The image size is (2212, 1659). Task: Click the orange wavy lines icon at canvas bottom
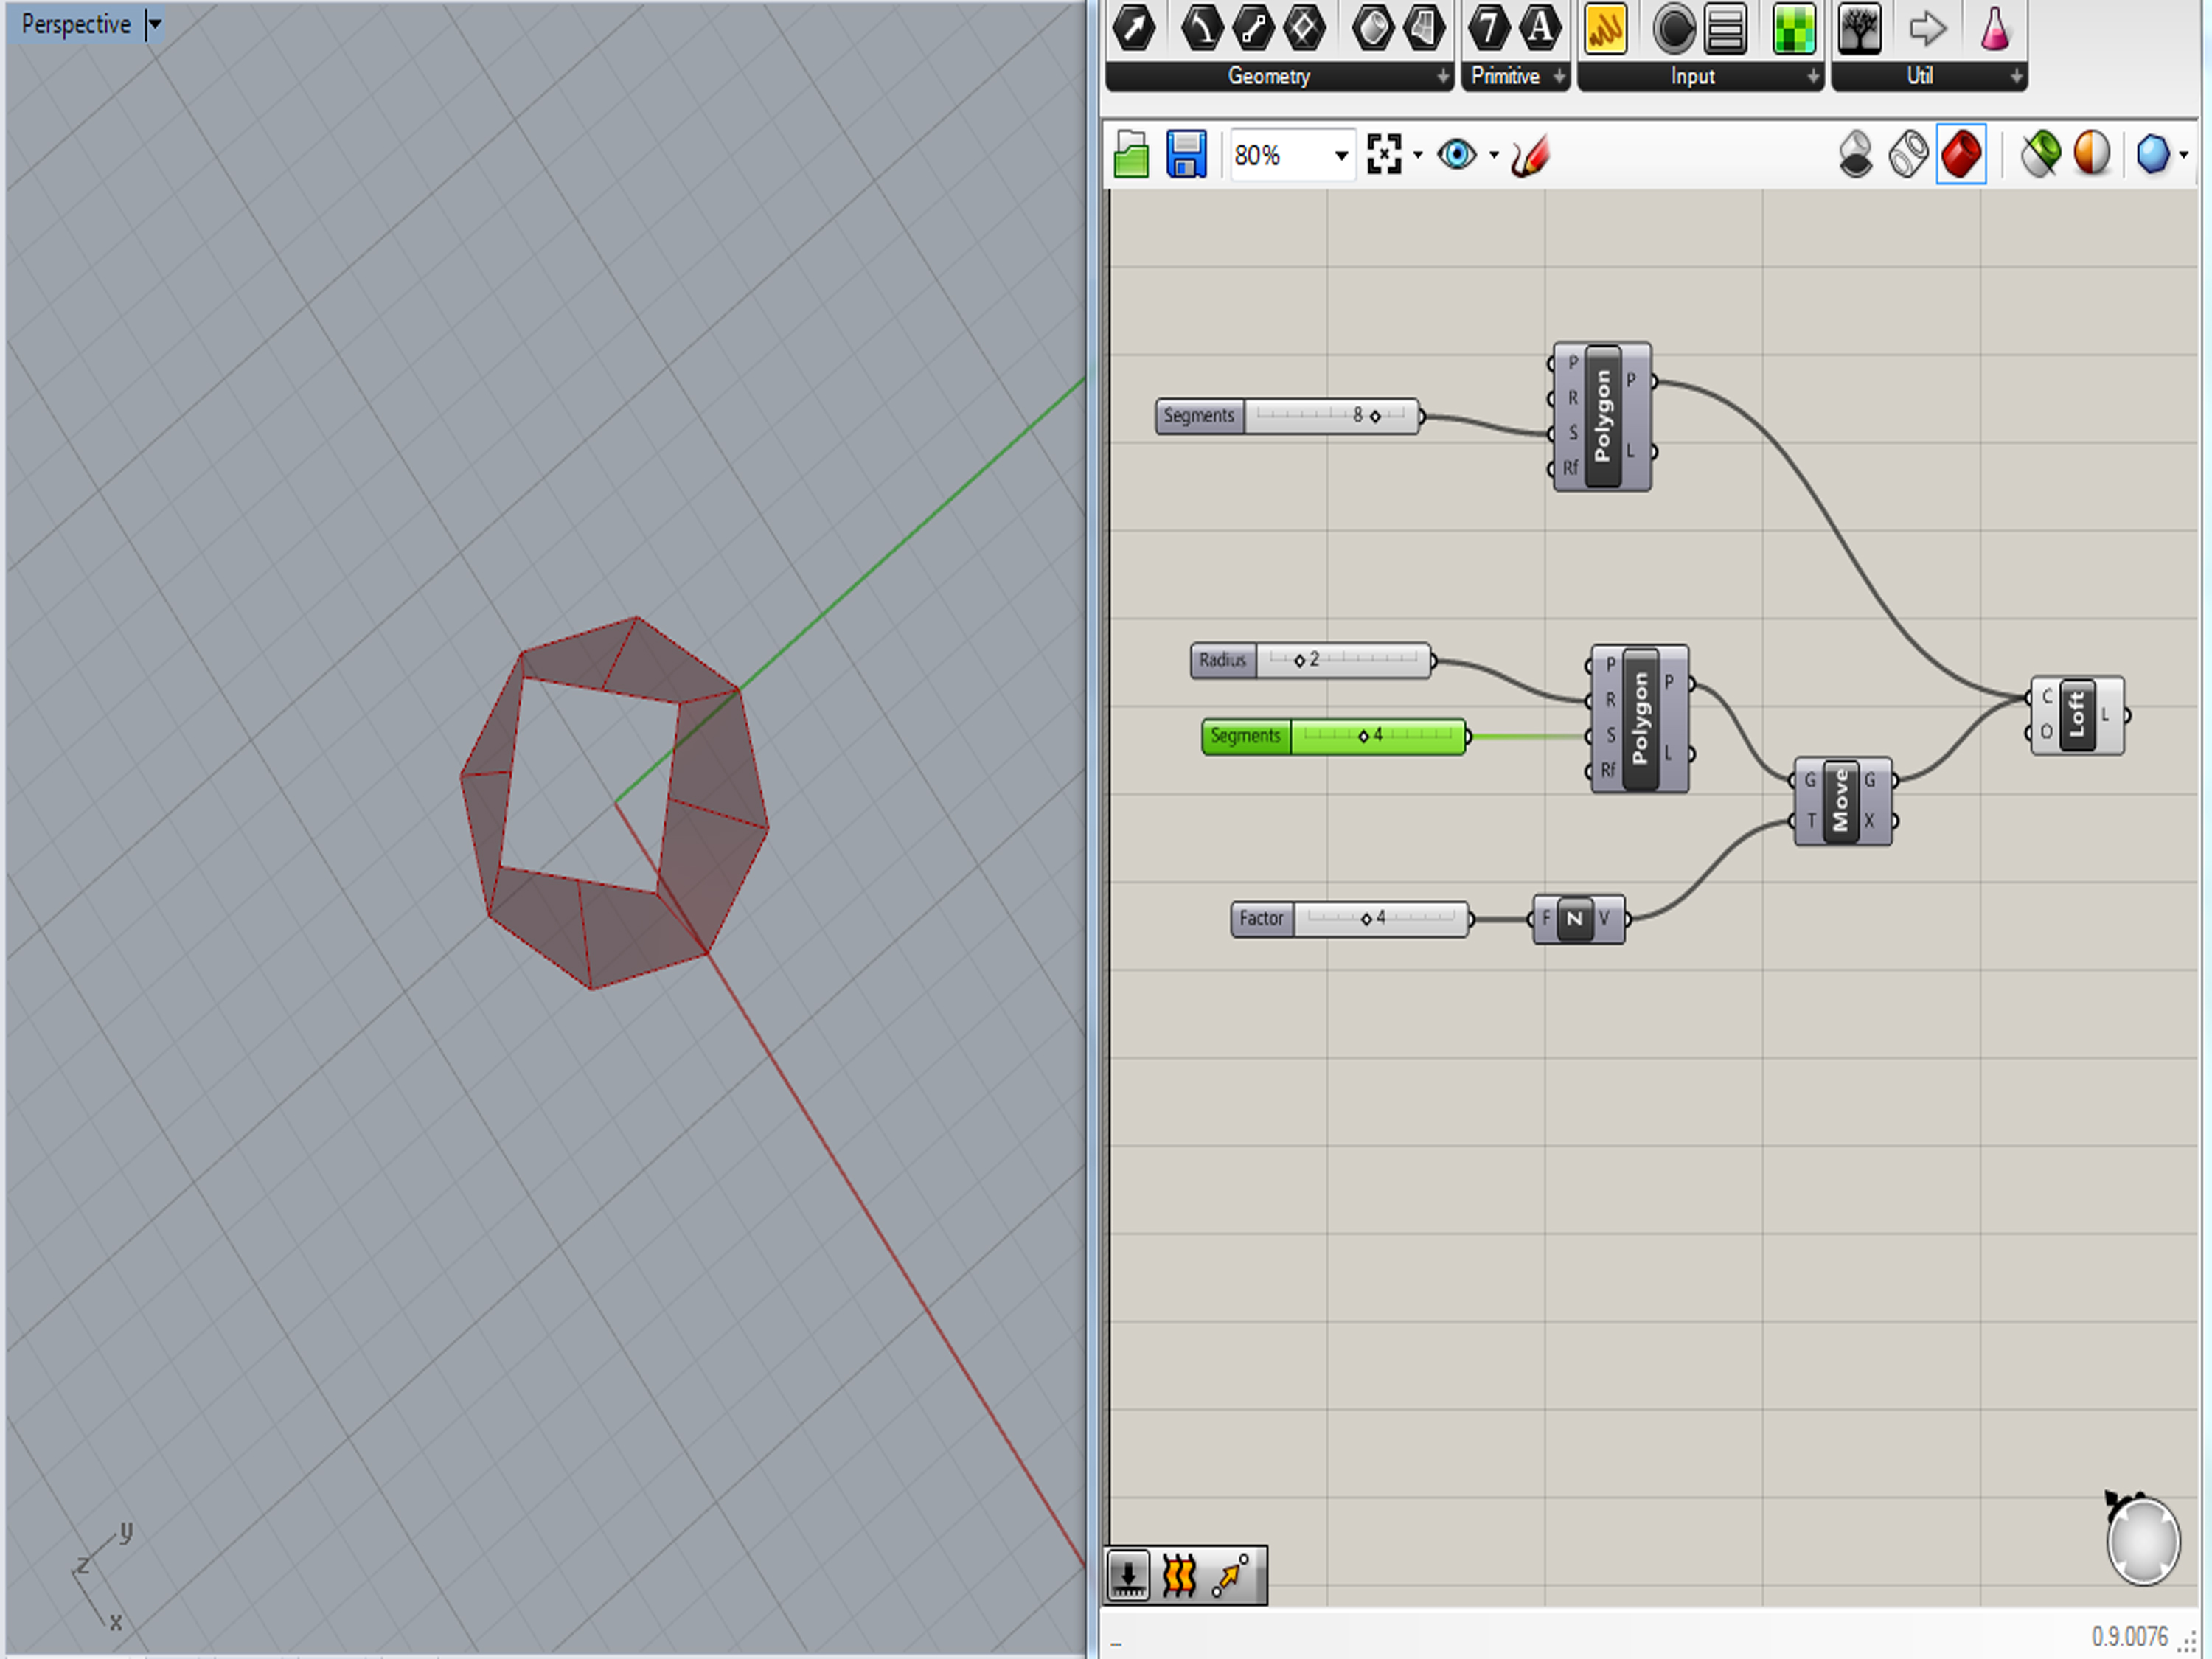click(x=1180, y=1577)
